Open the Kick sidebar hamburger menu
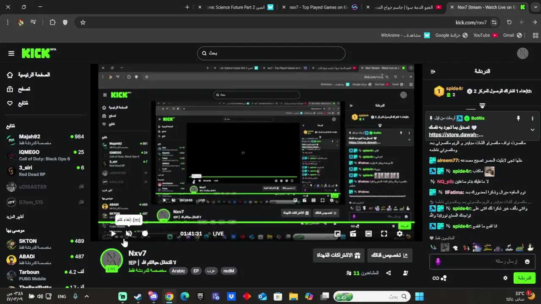This screenshot has width=541, height=304. pyautogui.click(x=11, y=53)
